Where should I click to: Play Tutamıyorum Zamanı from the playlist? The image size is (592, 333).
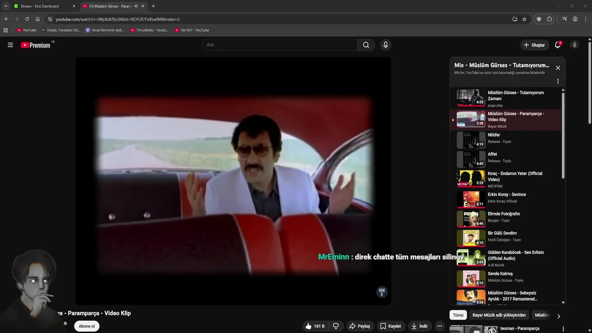pyautogui.click(x=506, y=98)
